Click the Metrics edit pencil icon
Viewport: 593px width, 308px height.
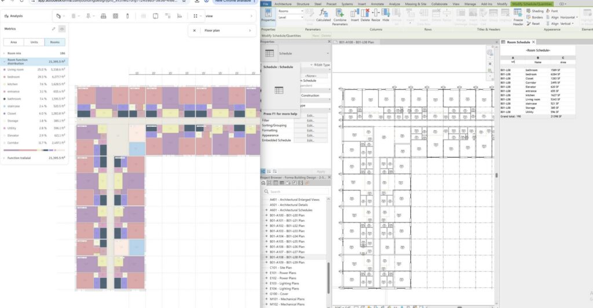[54, 28]
